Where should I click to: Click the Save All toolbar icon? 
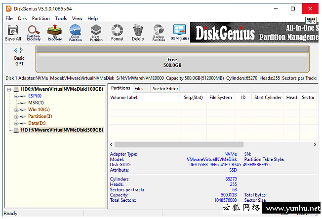coord(13,33)
